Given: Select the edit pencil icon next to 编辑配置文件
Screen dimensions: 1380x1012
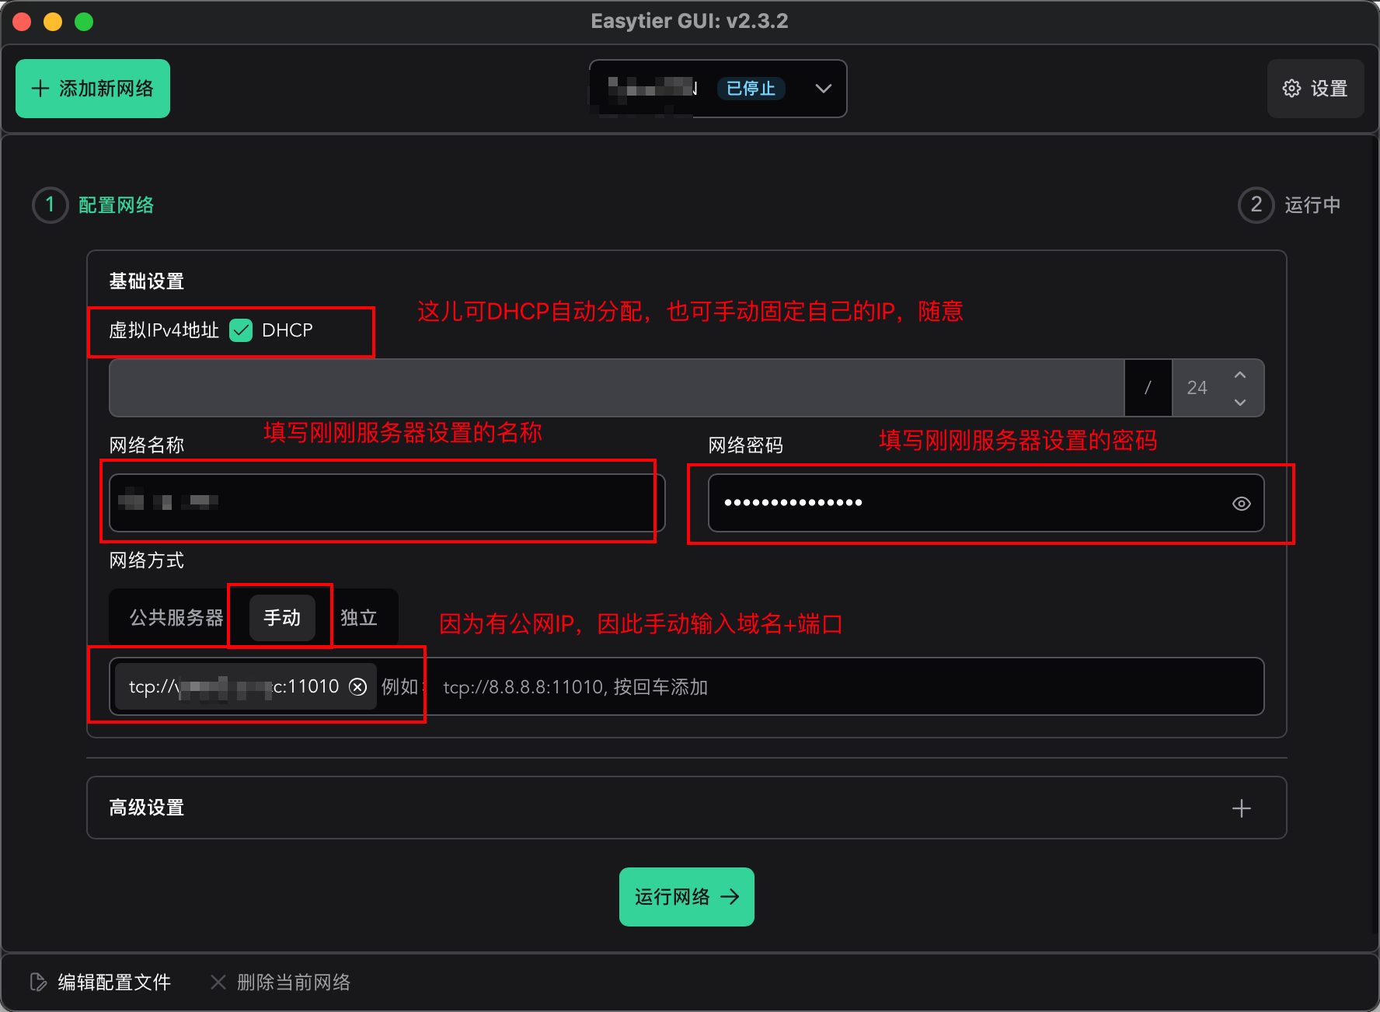Looking at the screenshot, I should (37, 982).
